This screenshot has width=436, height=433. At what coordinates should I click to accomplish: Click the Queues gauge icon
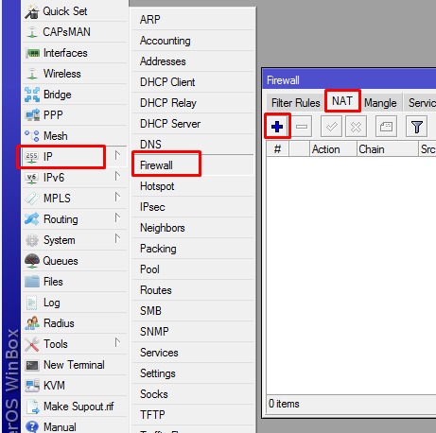click(32, 261)
